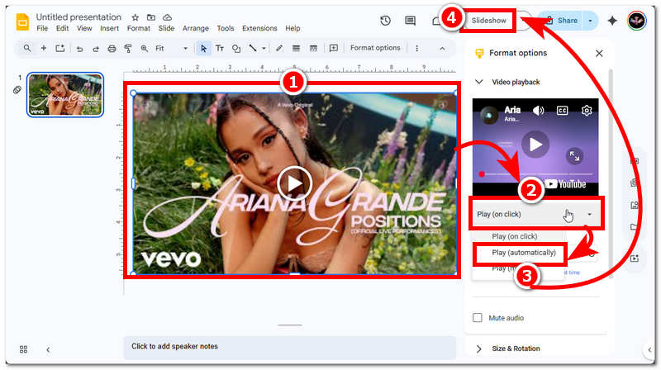661x370 pixels.
Task: Open the Play (on click) dropdown
Action: pyautogui.click(x=535, y=214)
